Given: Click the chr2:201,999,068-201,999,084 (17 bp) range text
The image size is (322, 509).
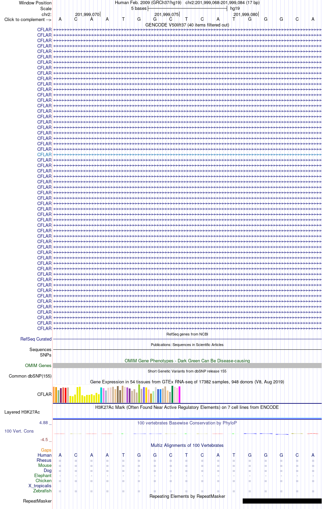Looking at the screenshot, I should (x=222, y=2).
